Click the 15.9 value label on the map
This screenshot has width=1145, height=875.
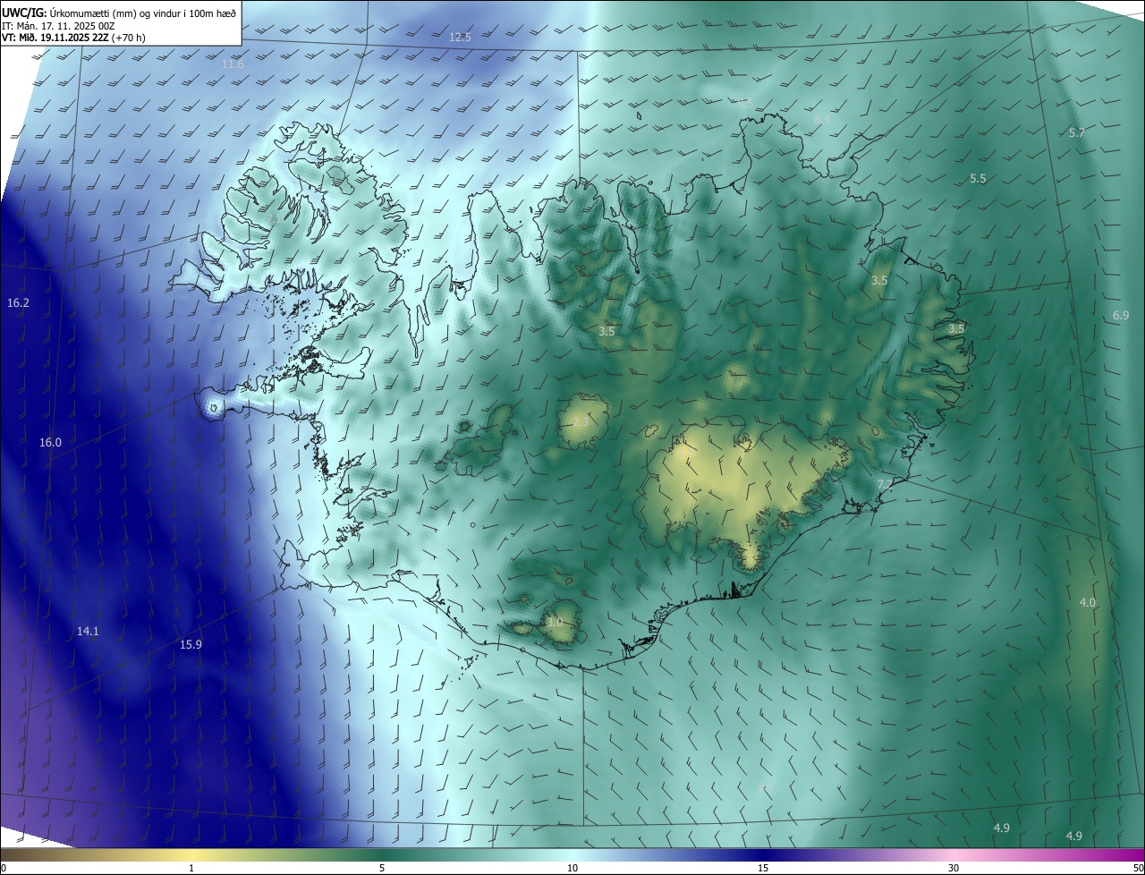(191, 644)
